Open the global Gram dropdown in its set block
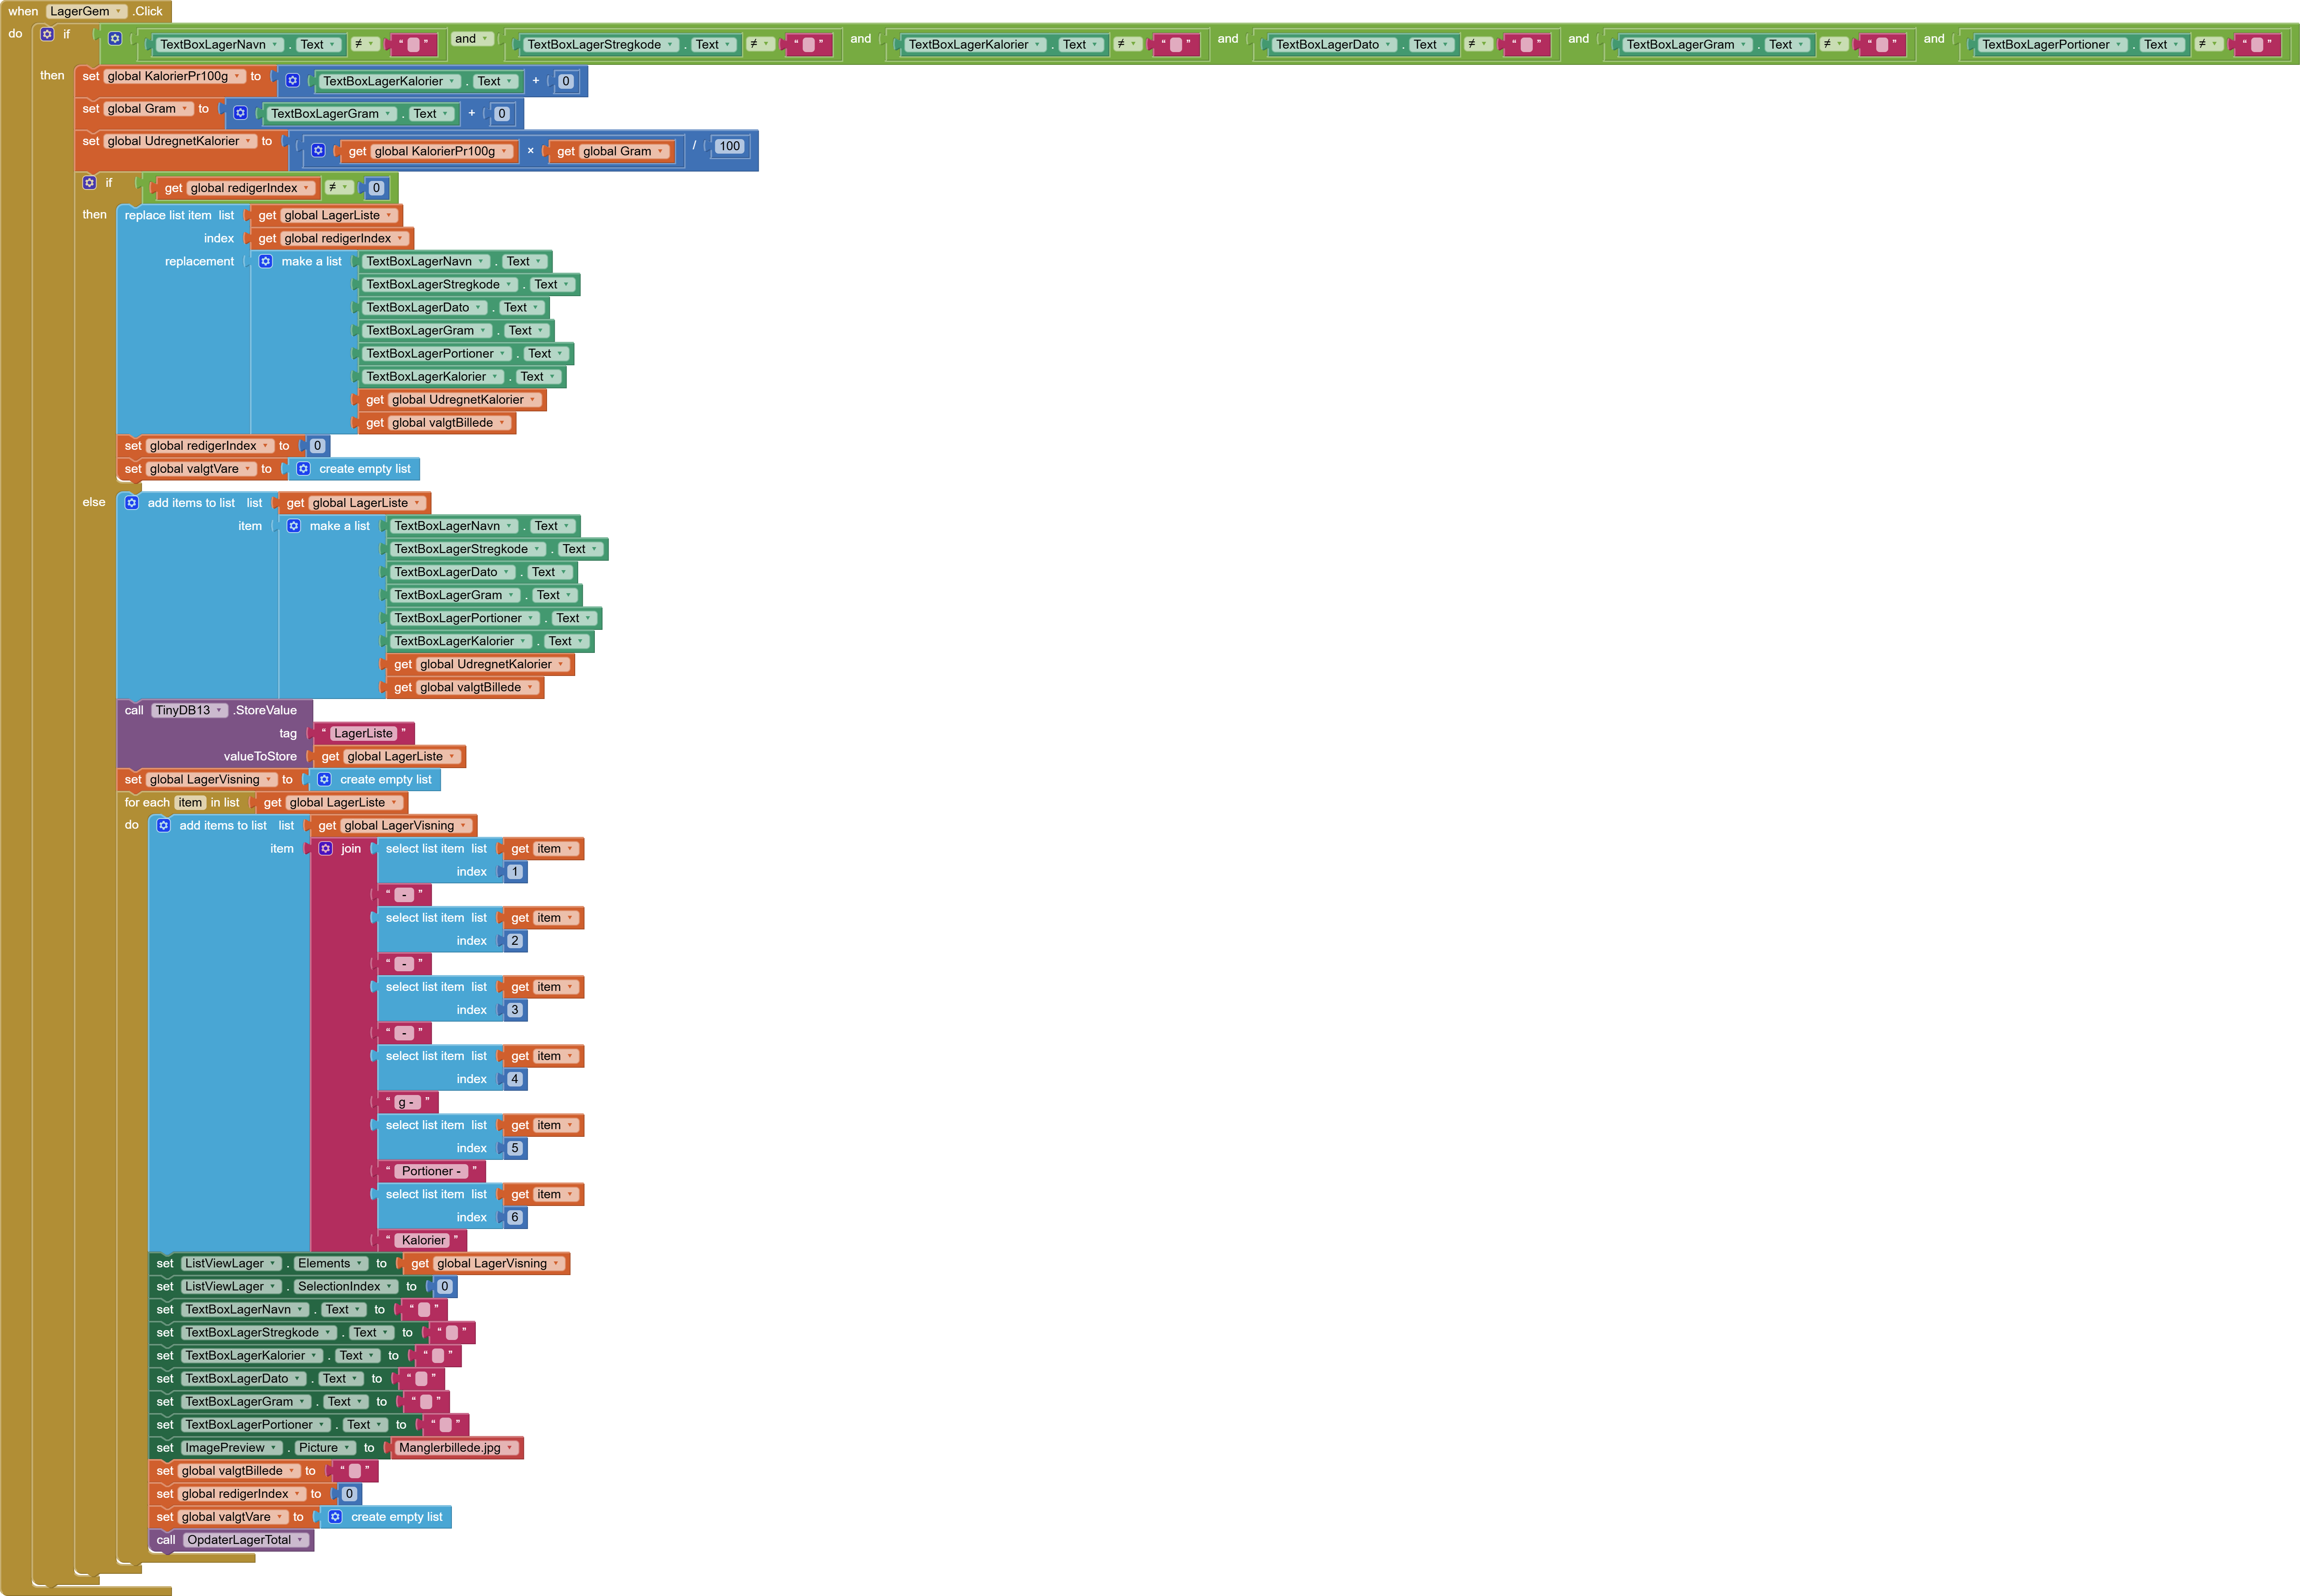 (x=149, y=109)
